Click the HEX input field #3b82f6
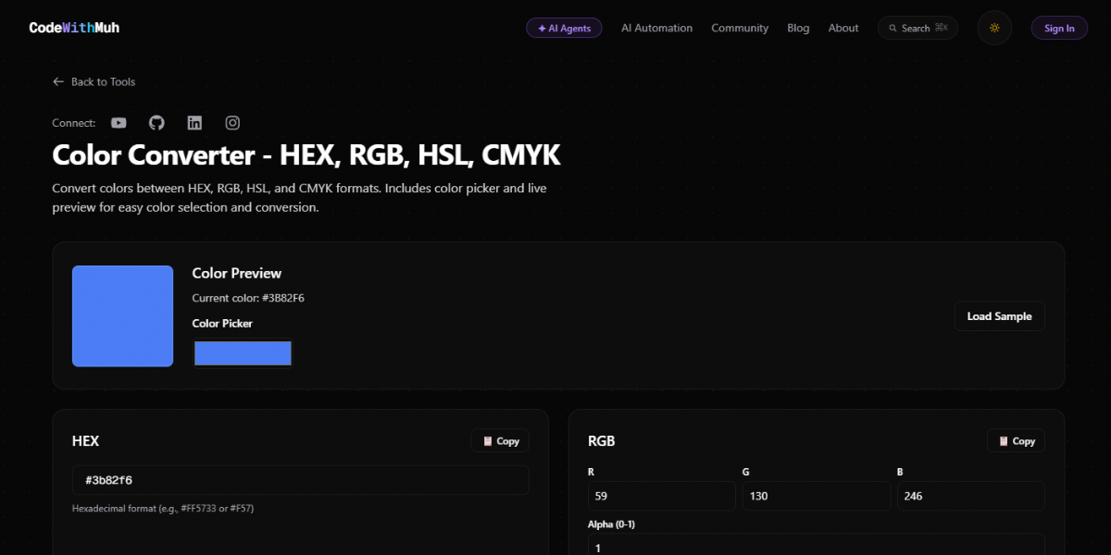Screen dimensions: 1111x555 pyautogui.click(x=300, y=480)
